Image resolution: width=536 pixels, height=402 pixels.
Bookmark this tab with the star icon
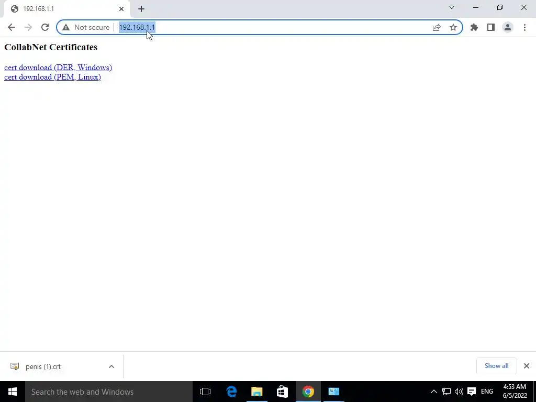(453, 27)
